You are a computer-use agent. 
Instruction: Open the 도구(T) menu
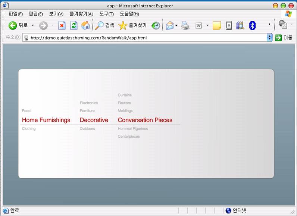pyautogui.click(x=106, y=14)
